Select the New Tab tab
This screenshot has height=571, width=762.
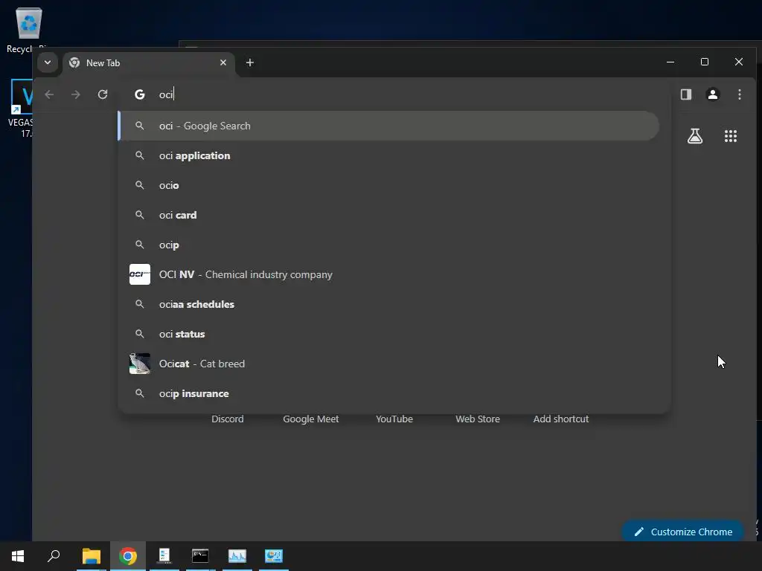coord(149,63)
